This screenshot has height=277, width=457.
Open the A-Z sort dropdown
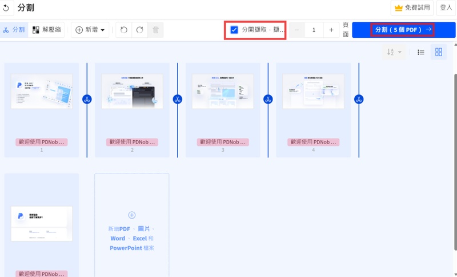(394, 52)
